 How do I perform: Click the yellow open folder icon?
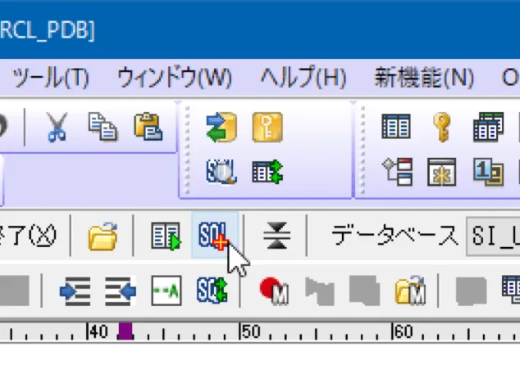103,236
